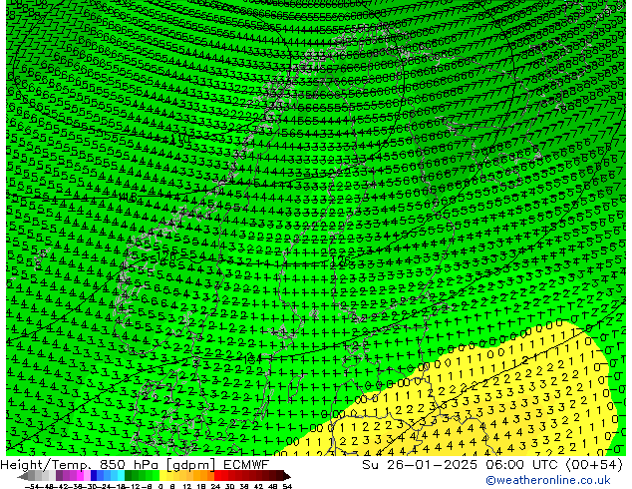Click the '110' height contour label on map
The width and height of the screenshot is (632, 489).
pyautogui.click(x=181, y=139)
